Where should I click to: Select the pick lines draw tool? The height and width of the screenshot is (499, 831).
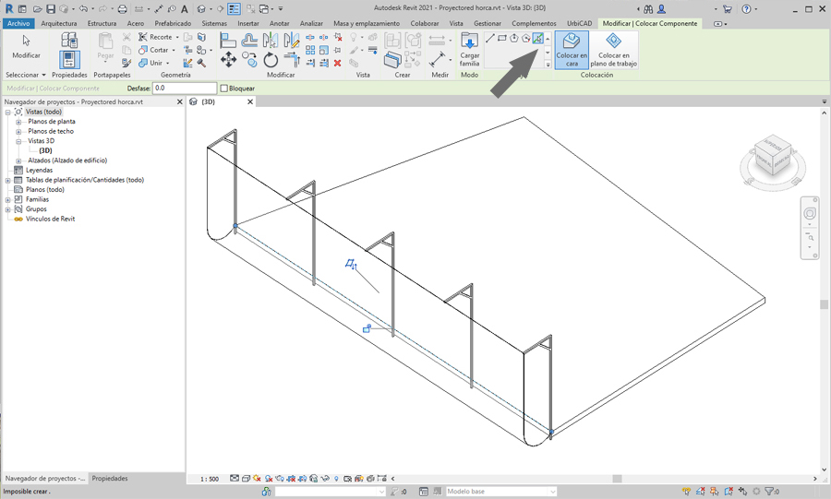coord(537,39)
